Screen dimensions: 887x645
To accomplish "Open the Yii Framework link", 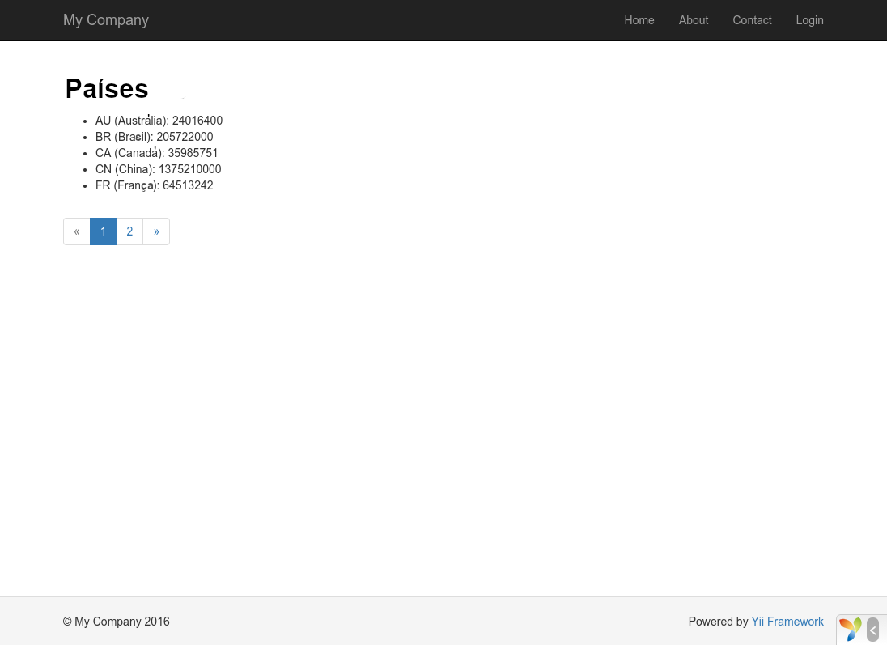I will point(787,622).
